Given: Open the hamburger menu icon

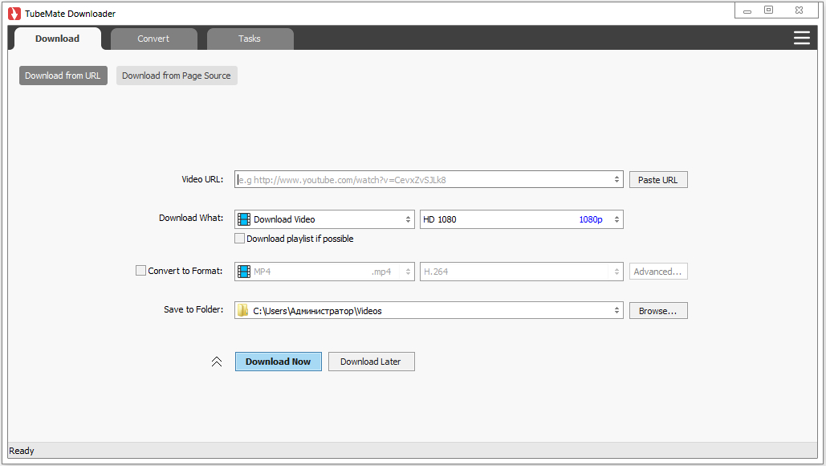Looking at the screenshot, I should point(801,38).
